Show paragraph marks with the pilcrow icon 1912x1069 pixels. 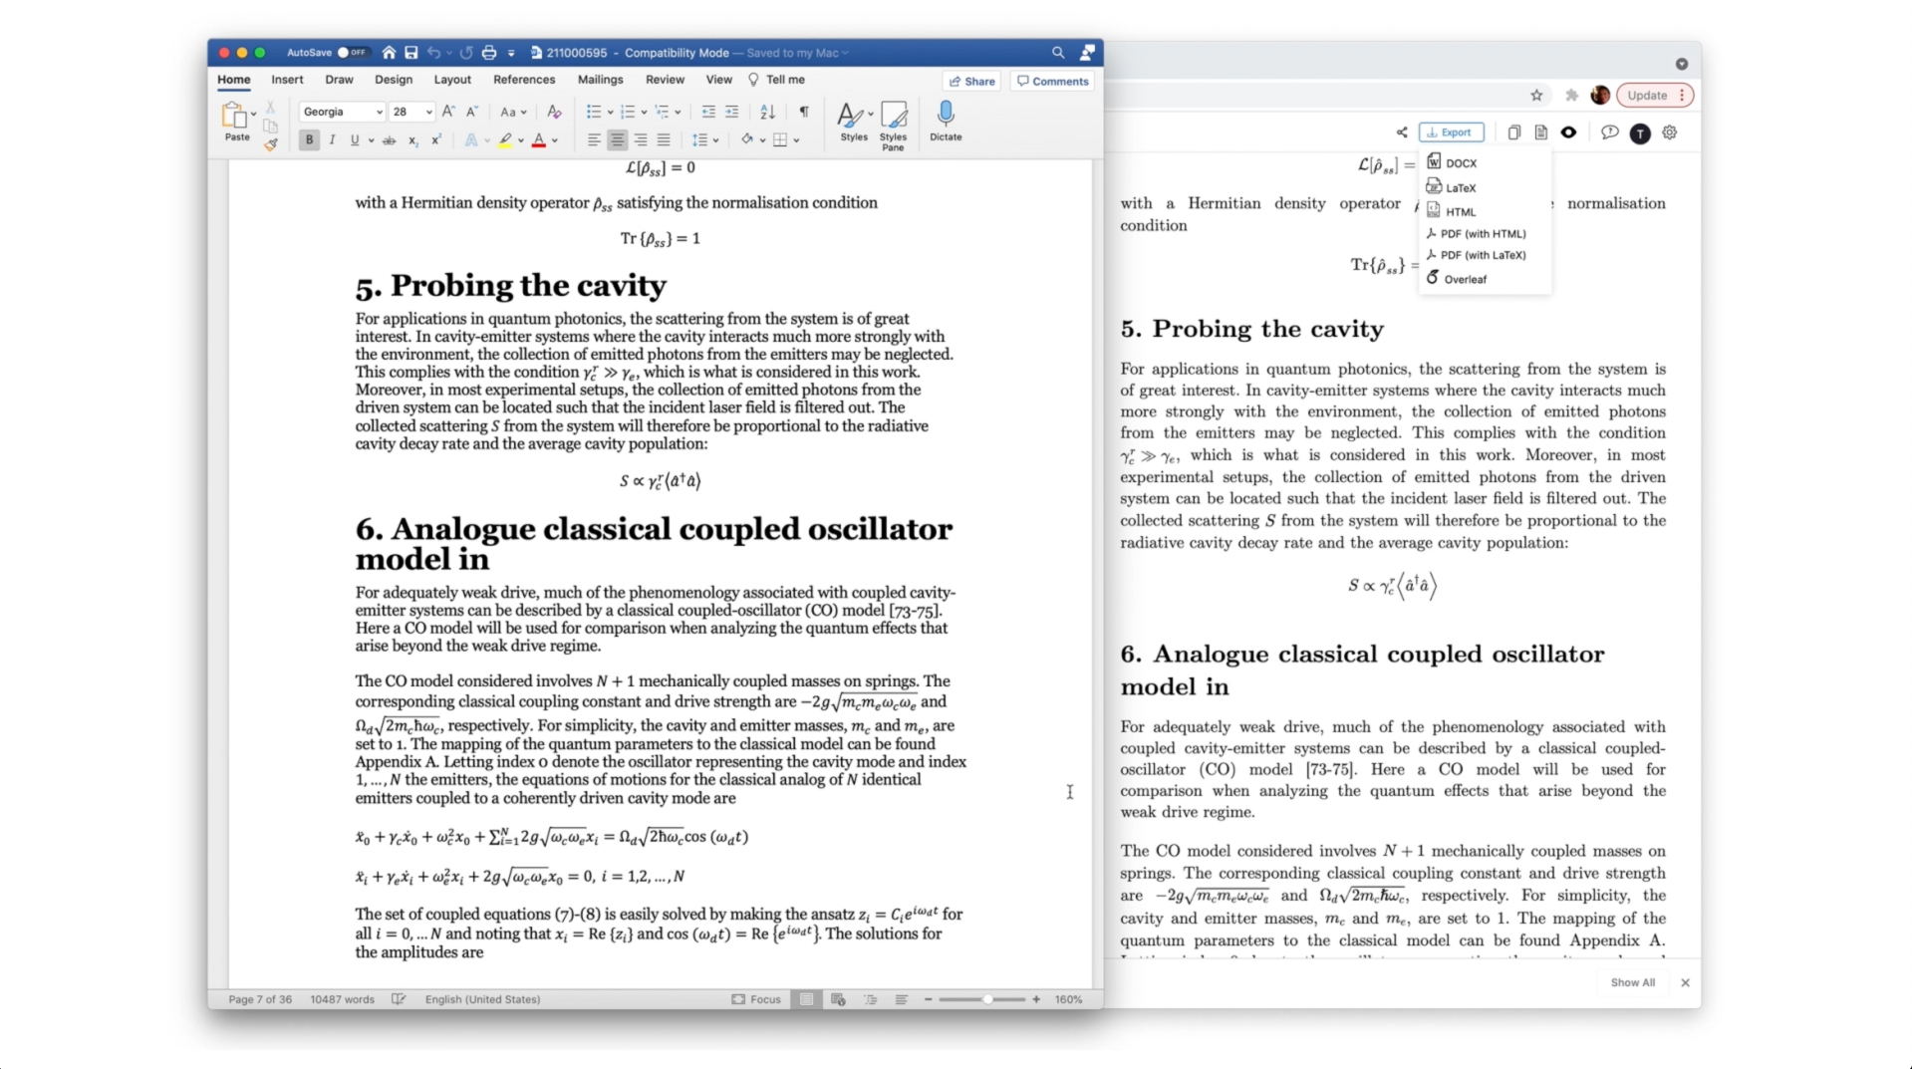[x=804, y=112]
